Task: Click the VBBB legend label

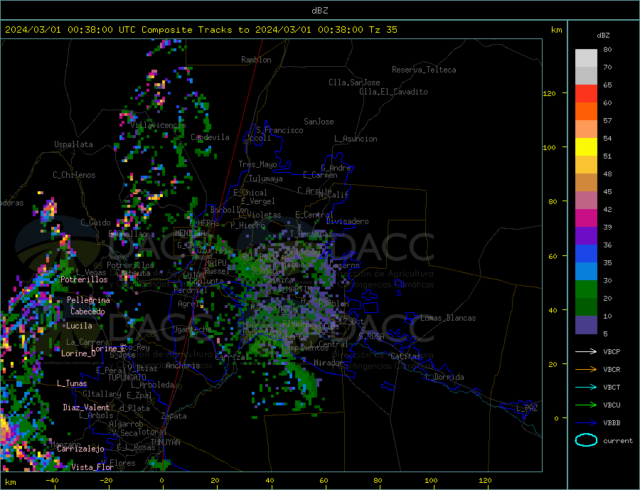Action: coord(612,422)
